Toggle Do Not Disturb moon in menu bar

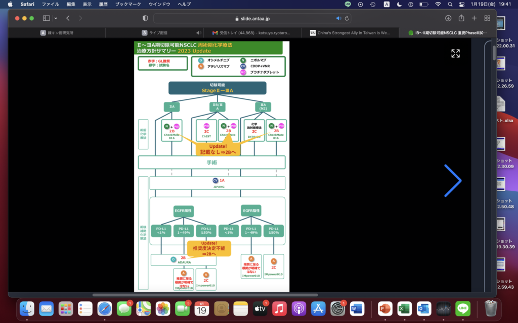[x=399, y=4]
